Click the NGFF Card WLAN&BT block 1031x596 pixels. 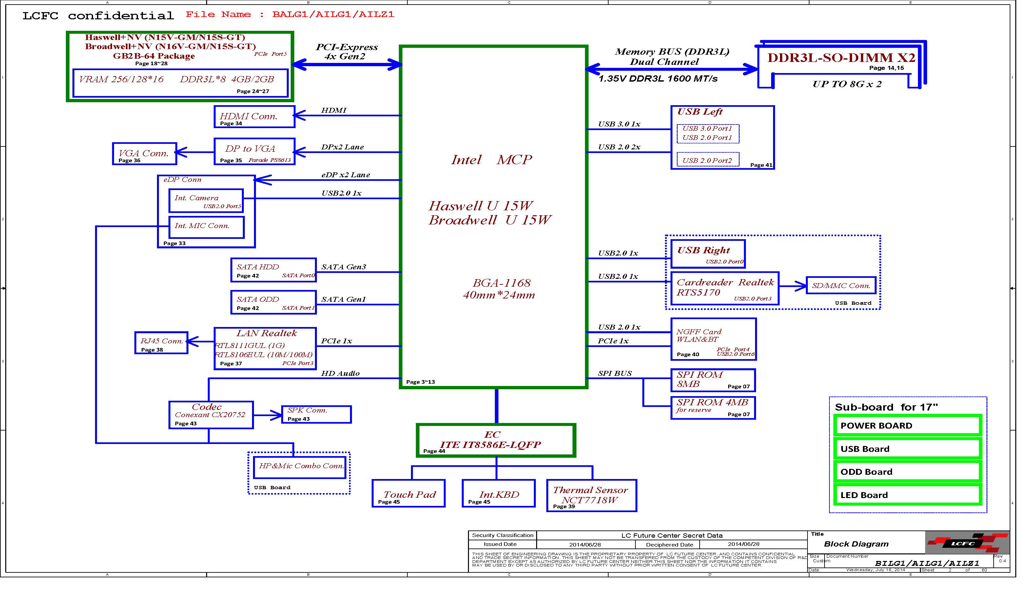(713, 339)
